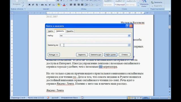The image size is (181, 102).
Task: Toggle bold (Ж) formatting
Action: tap(29, 5)
